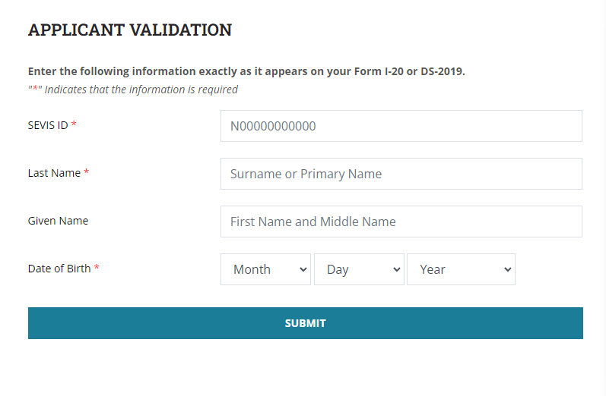The height and width of the screenshot is (396, 606).
Task: Open the Month dropdown
Action: pyautogui.click(x=265, y=269)
